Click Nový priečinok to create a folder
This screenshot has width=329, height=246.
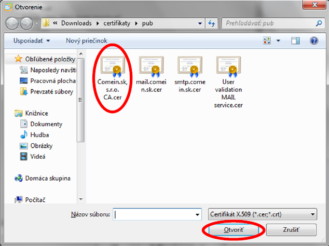[x=86, y=40]
